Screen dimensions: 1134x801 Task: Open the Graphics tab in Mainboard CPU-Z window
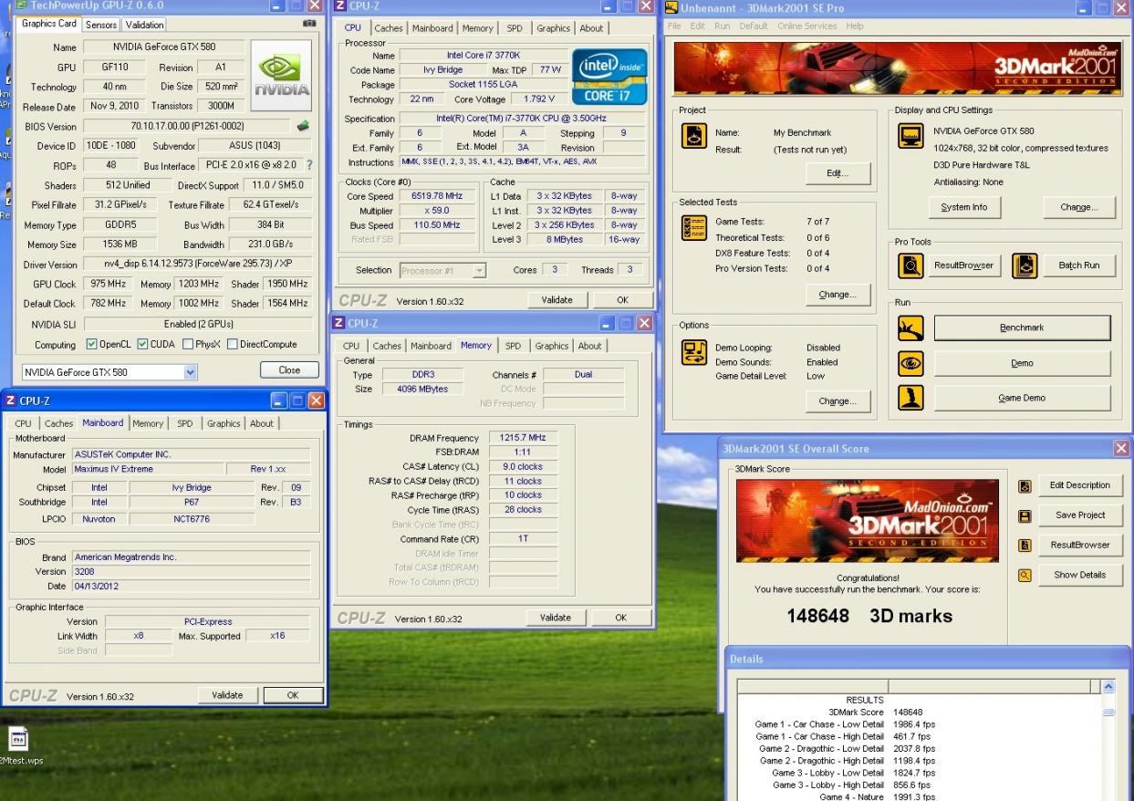224,424
